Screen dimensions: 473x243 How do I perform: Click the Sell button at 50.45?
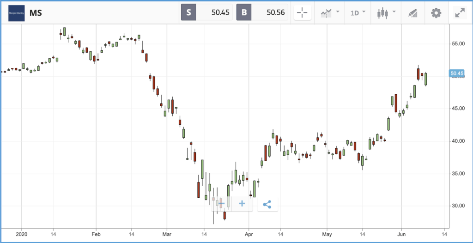(x=206, y=12)
